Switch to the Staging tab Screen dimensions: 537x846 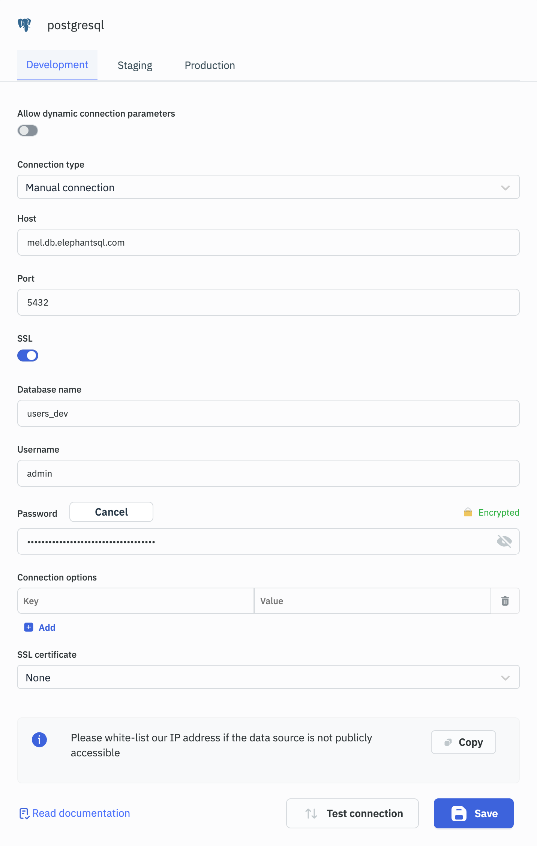point(135,66)
